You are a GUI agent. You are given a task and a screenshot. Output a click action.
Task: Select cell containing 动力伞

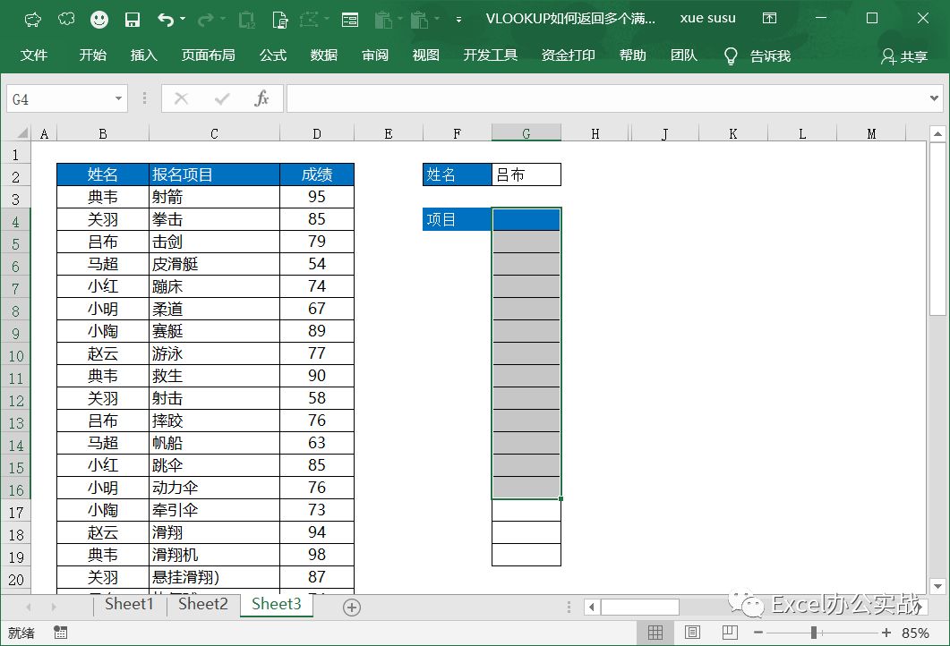214,488
